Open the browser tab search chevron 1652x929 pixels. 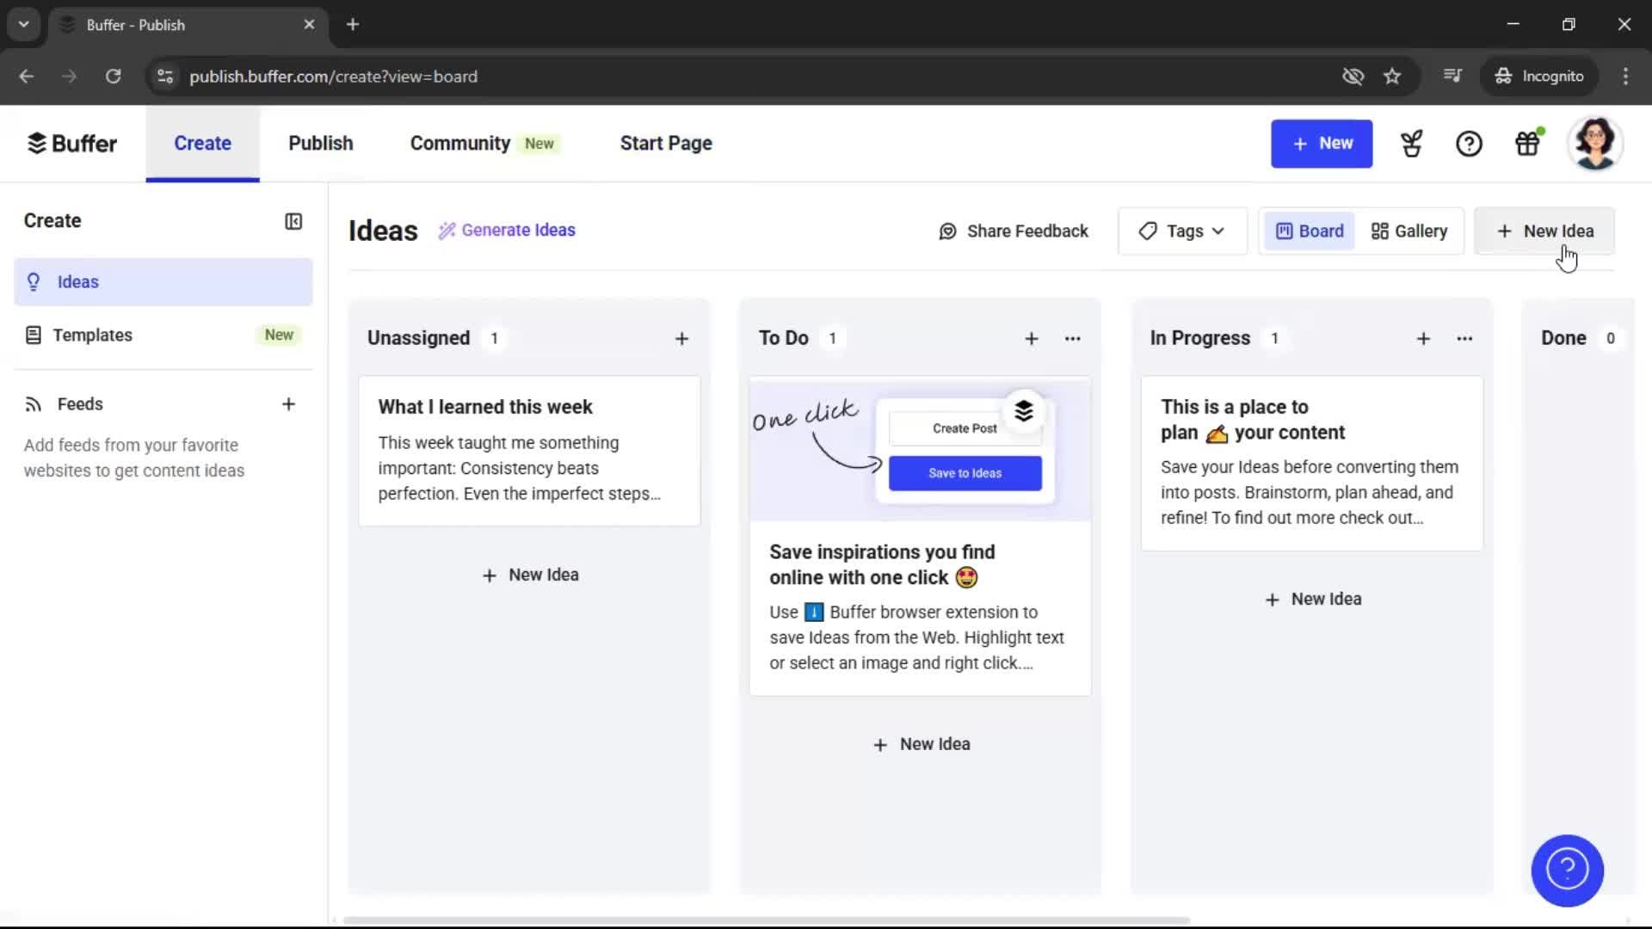[23, 24]
